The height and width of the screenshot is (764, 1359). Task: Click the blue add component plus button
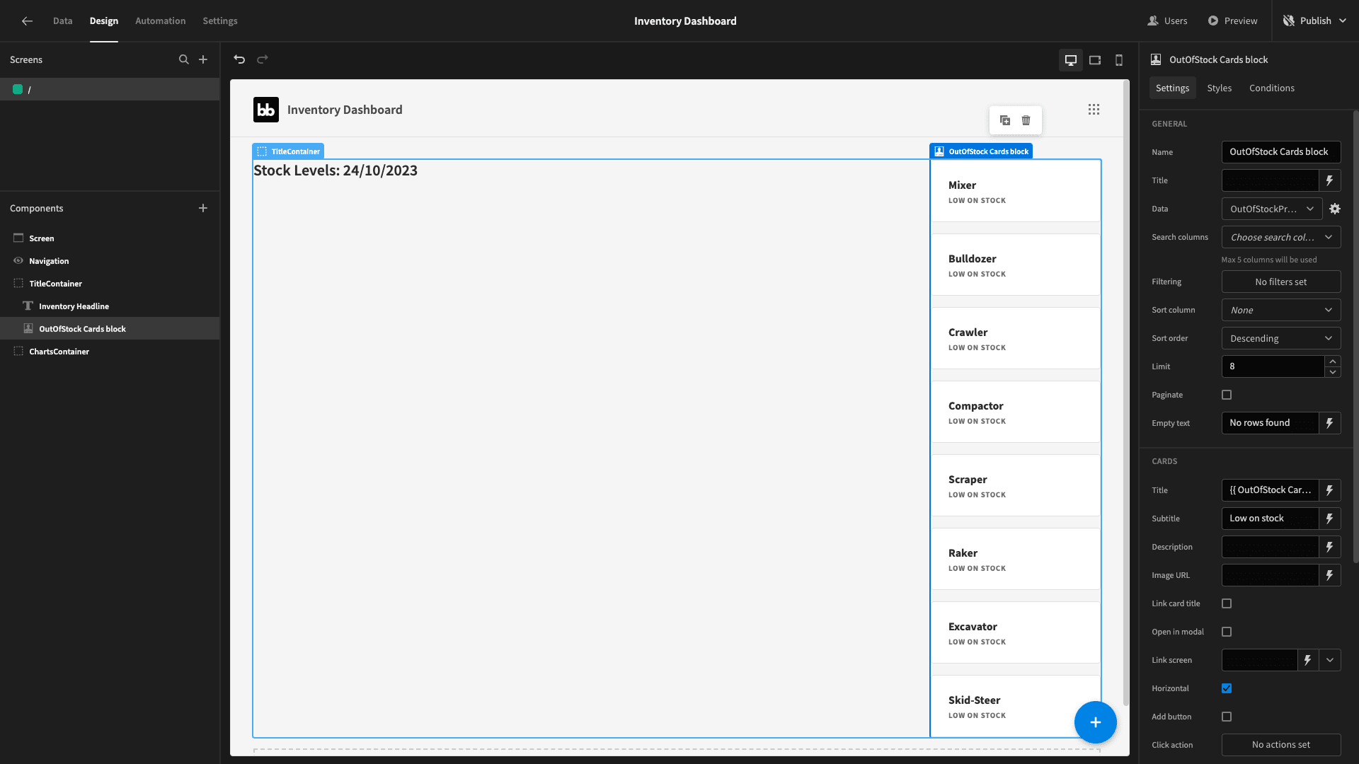click(1096, 722)
